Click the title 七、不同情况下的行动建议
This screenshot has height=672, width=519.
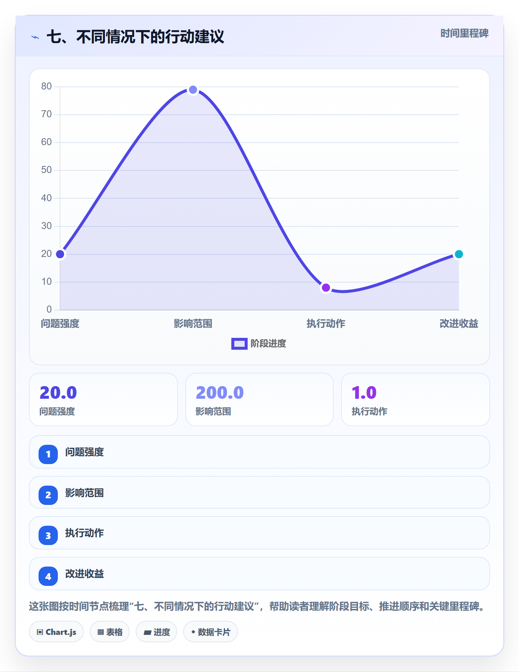[135, 37]
